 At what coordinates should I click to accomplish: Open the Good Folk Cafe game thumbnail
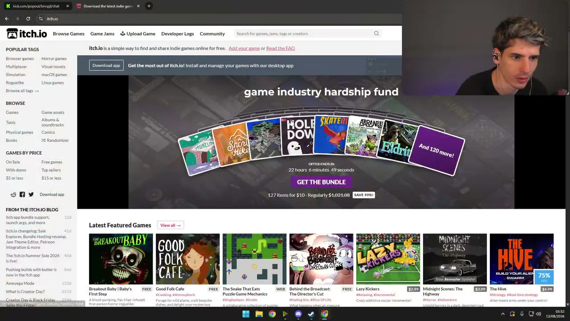point(187,259)
